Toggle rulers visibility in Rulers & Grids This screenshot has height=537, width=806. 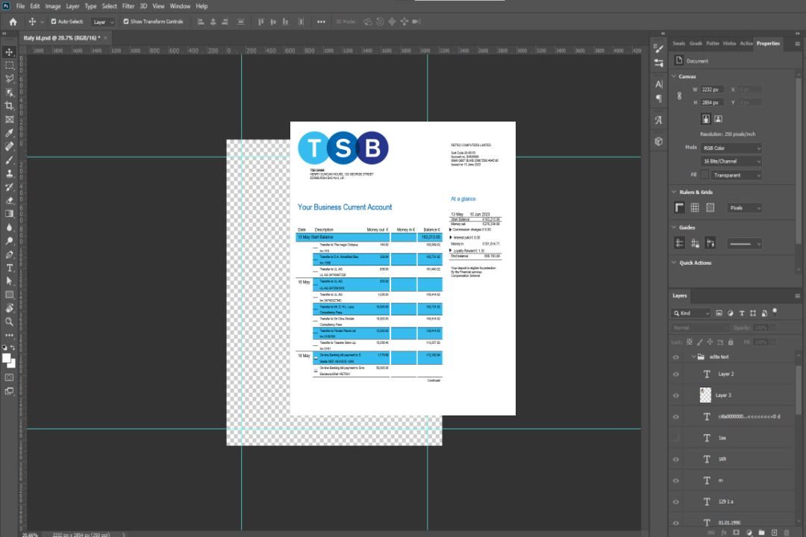pos(679,207)
